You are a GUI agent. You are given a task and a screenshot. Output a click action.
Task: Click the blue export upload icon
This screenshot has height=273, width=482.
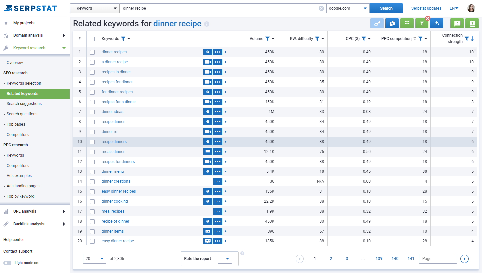437,23
